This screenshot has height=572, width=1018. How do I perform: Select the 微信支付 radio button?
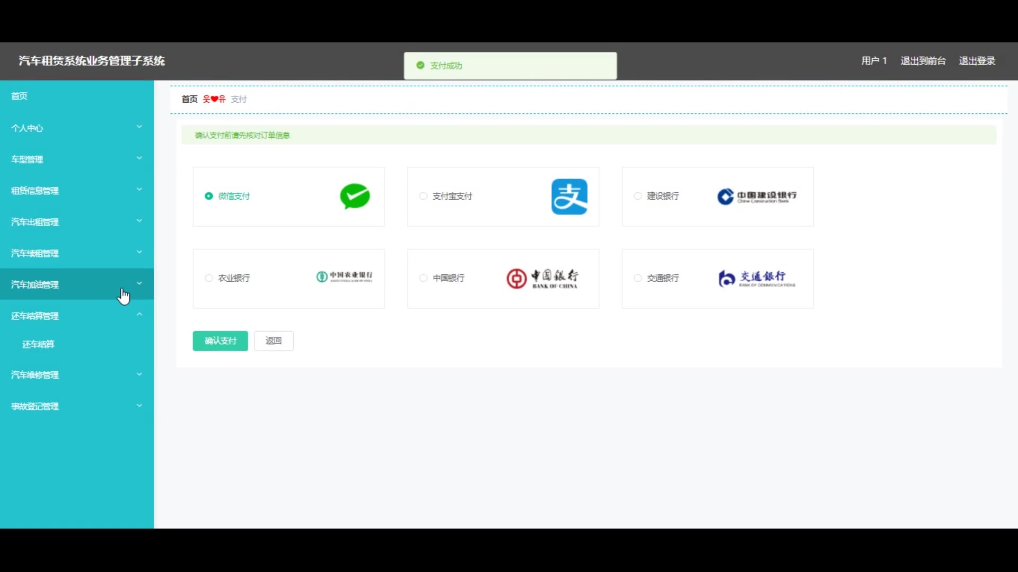[x=209, y=196]
